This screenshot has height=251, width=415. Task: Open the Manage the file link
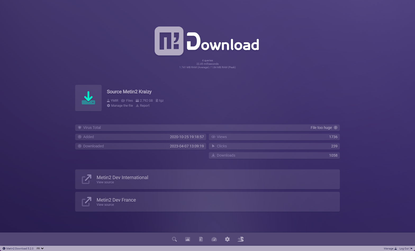point(122,106)
